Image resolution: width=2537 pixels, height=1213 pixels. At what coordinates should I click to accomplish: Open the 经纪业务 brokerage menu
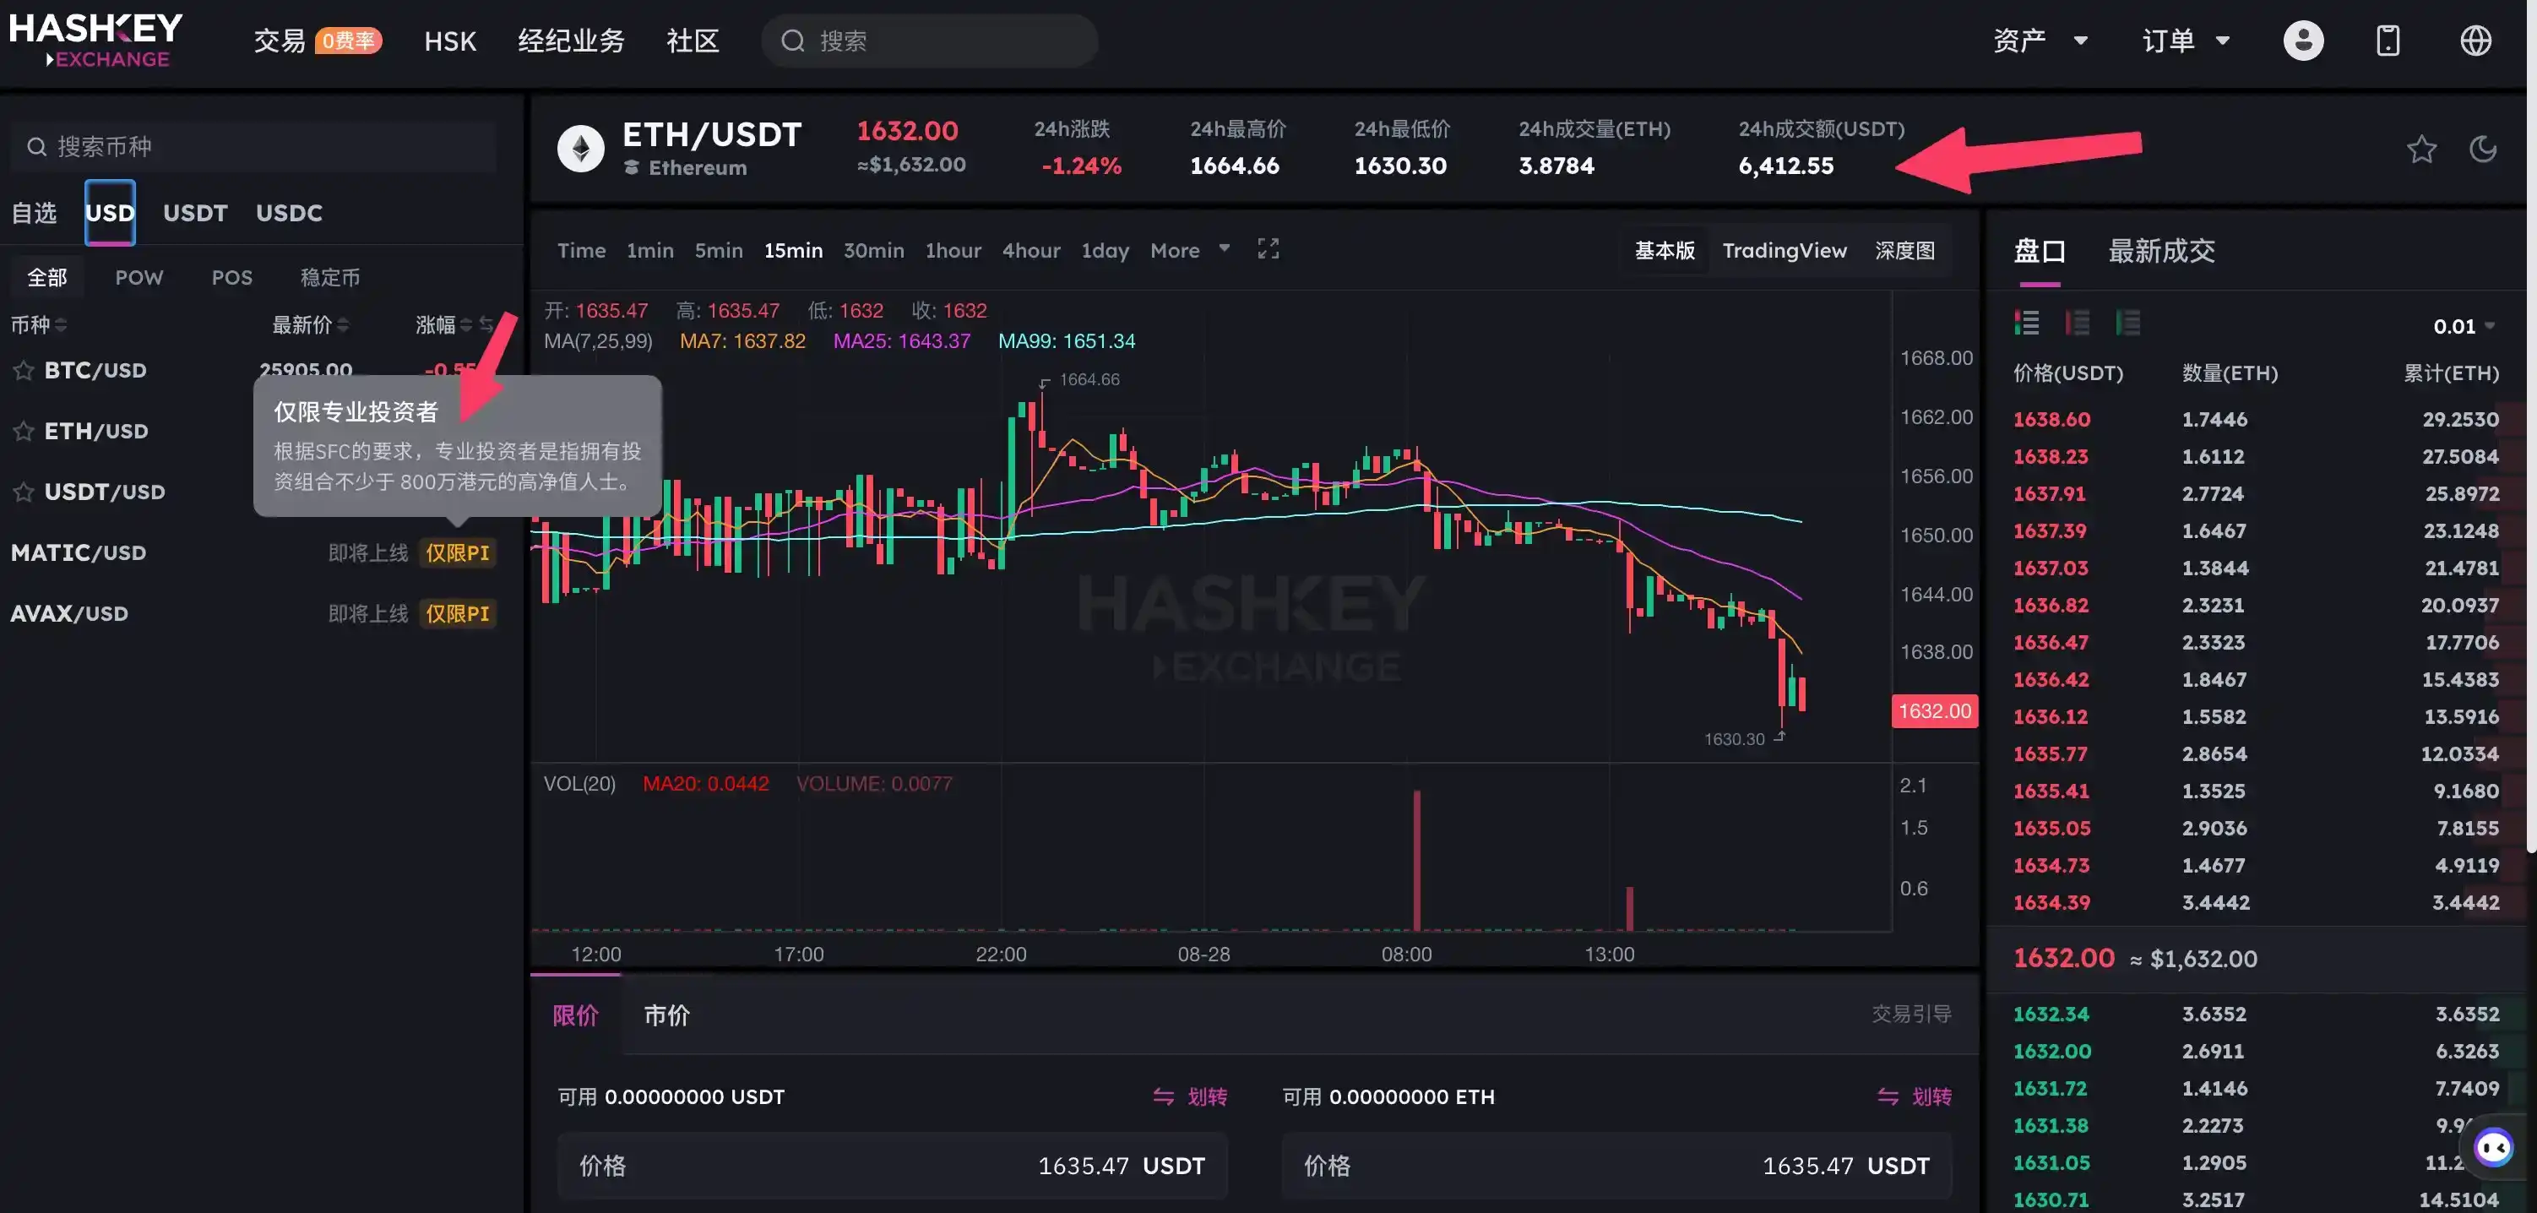tap(571, 41)
